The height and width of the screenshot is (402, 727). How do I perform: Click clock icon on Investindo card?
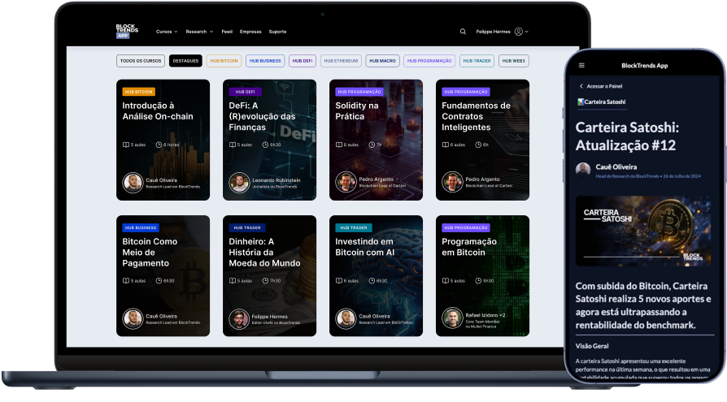[372, 281]
